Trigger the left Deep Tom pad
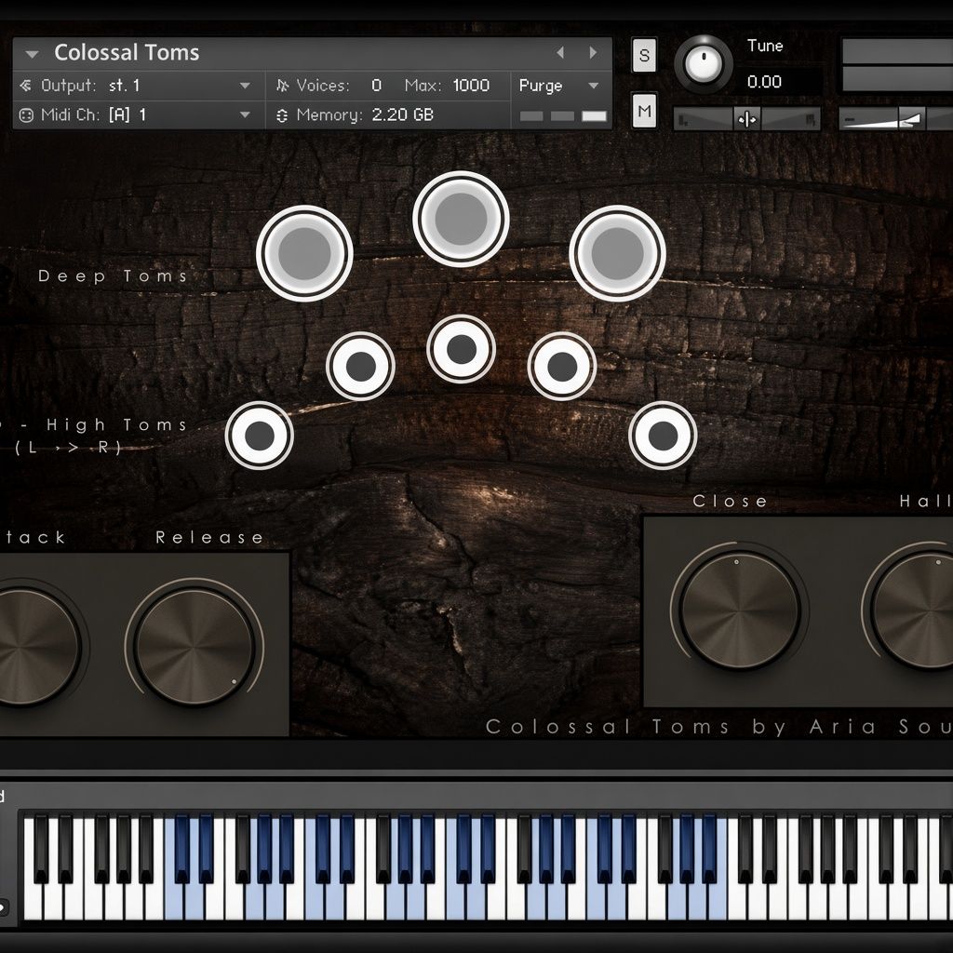The width and height of the screenshot is (953, 953). 304,253
